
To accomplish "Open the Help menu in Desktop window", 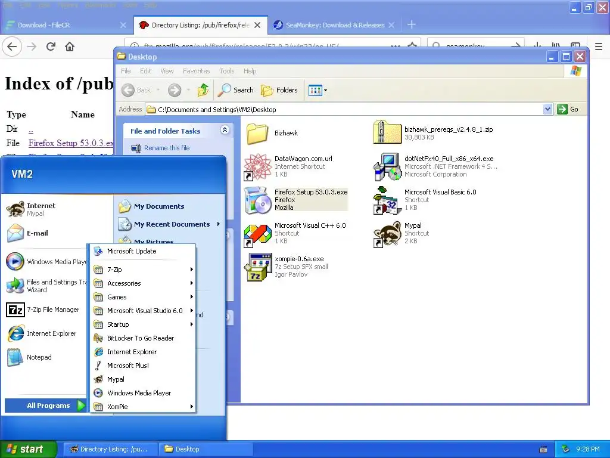I will tap(250, 71).
